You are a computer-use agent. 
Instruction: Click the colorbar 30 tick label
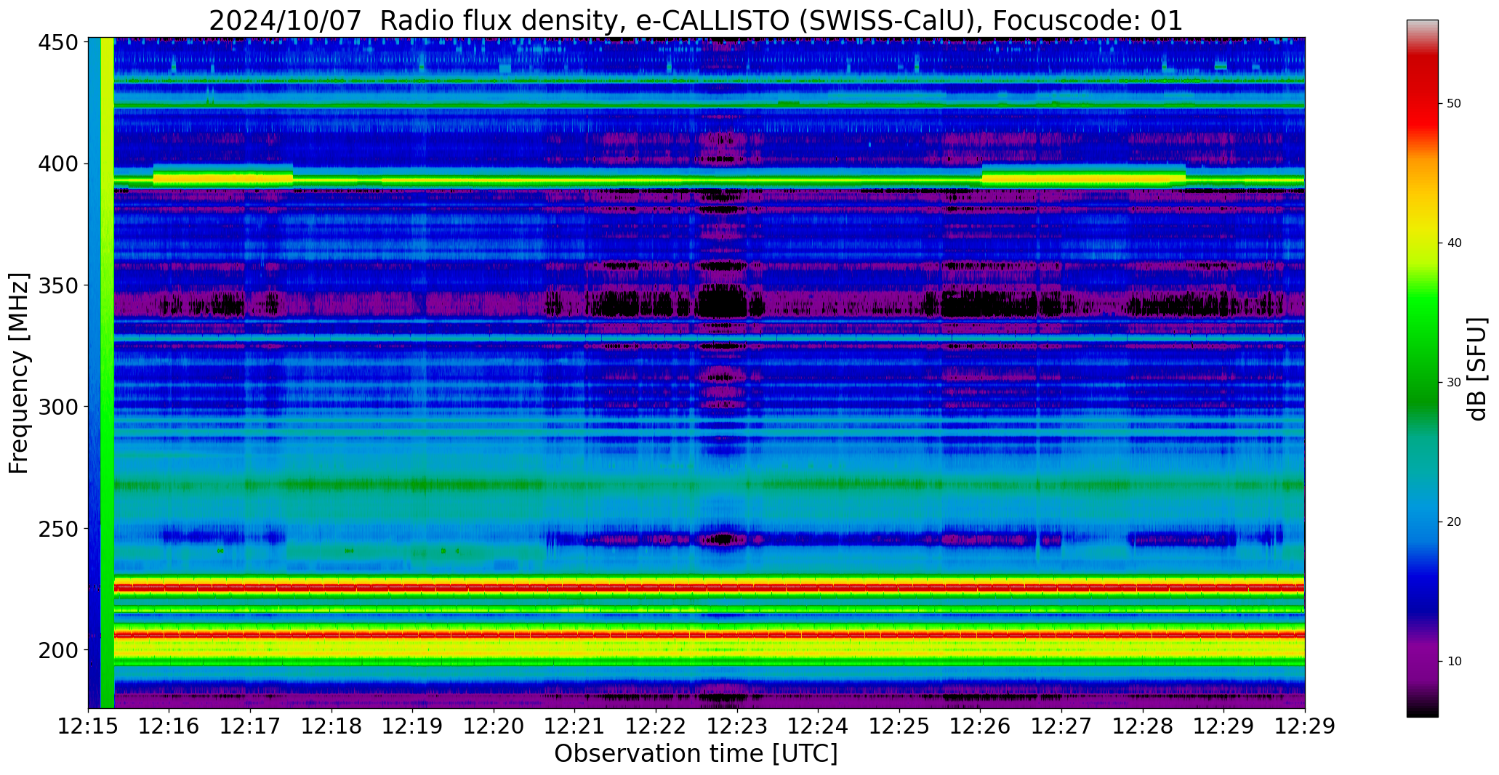pyautogui.click(x=1454, y=383)
